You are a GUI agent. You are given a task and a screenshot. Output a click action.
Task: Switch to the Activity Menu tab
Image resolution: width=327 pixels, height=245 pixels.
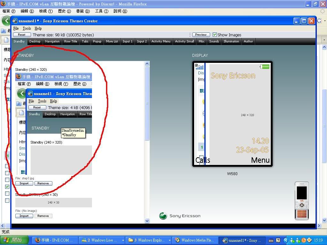(161, 41)
